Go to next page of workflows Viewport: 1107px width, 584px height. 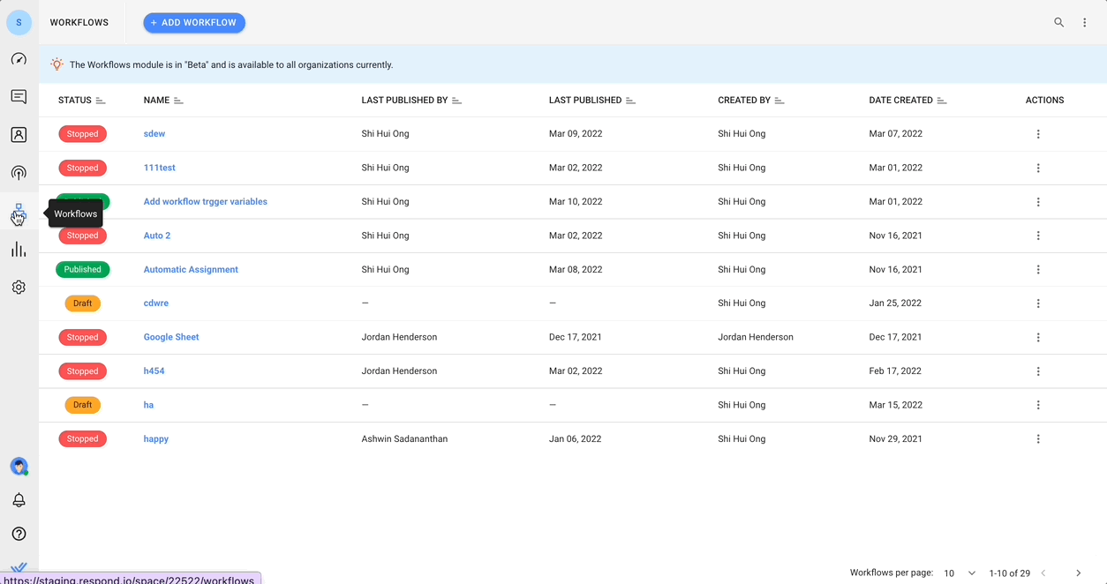click(1077, 573)
